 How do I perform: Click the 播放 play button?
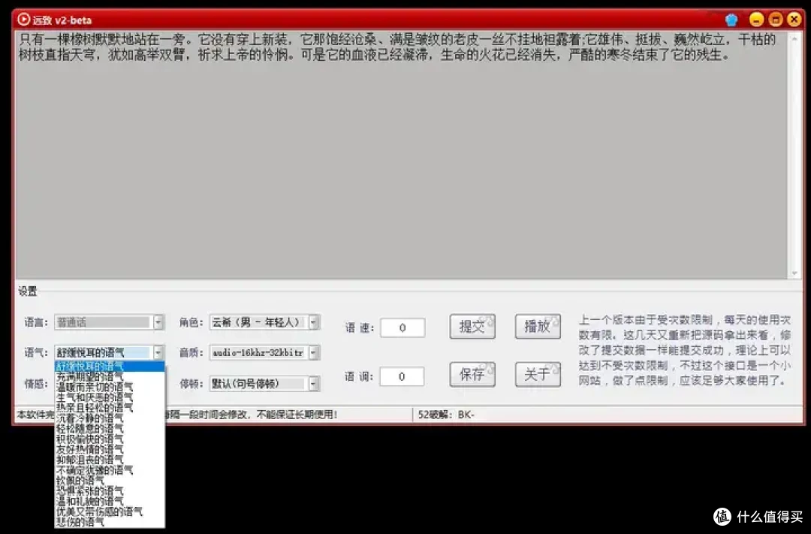coord(538,327)
